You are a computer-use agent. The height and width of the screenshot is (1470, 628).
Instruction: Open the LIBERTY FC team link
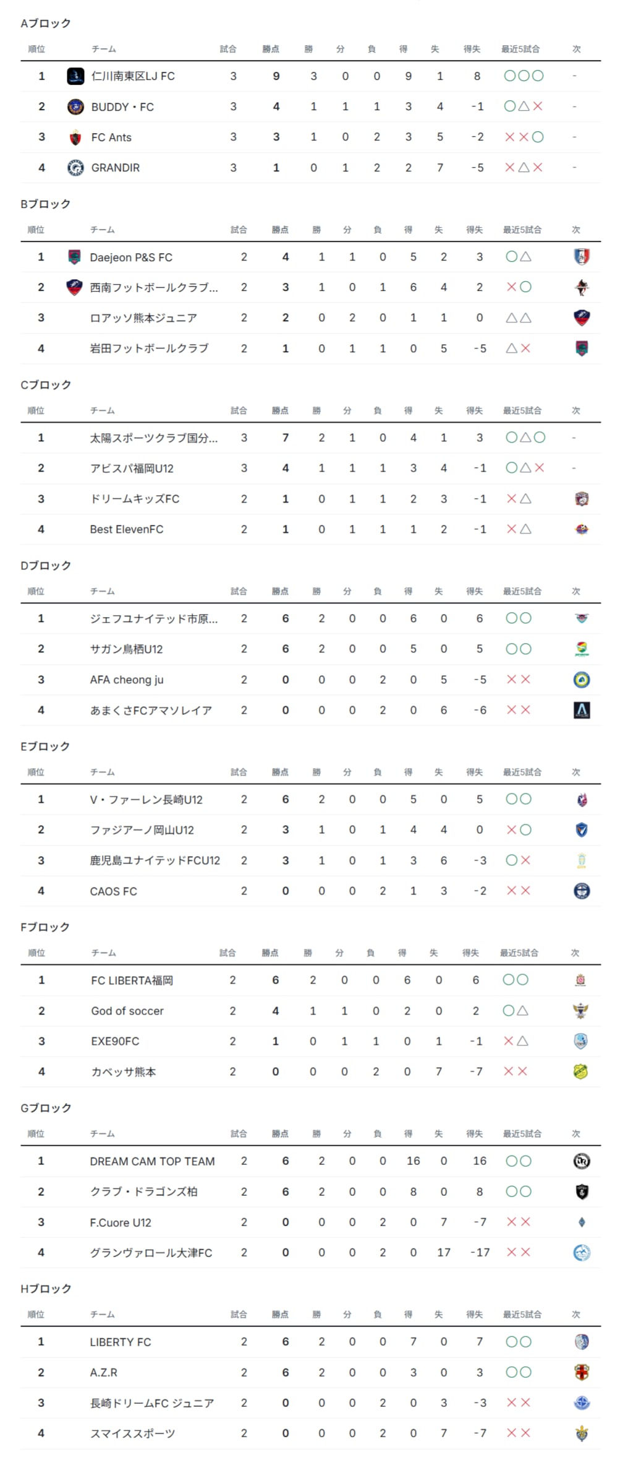point(120,1342)
